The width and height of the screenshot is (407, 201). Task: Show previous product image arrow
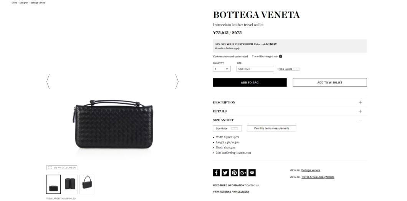click(x=48, y=81)
